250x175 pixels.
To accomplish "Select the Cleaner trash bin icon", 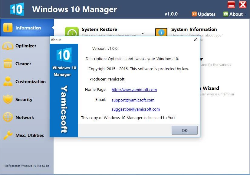I will point(8,63).
